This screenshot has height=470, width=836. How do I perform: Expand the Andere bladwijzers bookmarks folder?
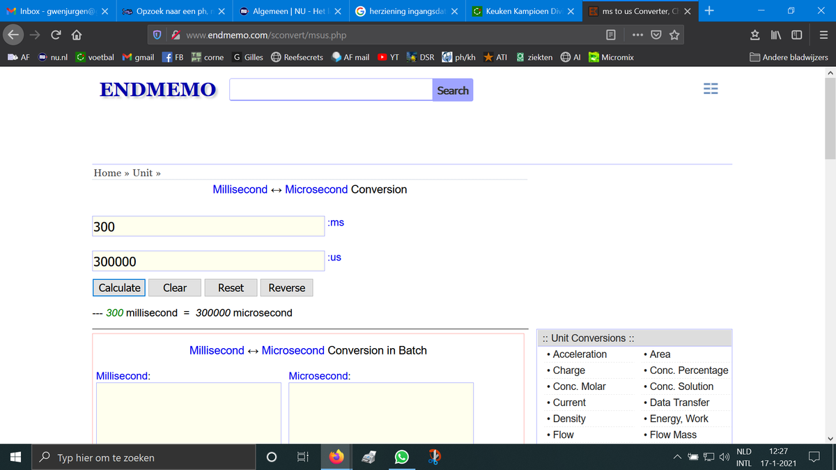(x=789, y=57)
